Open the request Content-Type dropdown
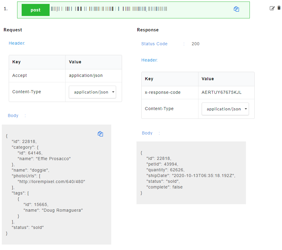 [93, 92]
